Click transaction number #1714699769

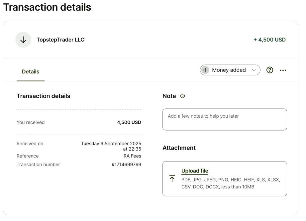click(126, 165)
